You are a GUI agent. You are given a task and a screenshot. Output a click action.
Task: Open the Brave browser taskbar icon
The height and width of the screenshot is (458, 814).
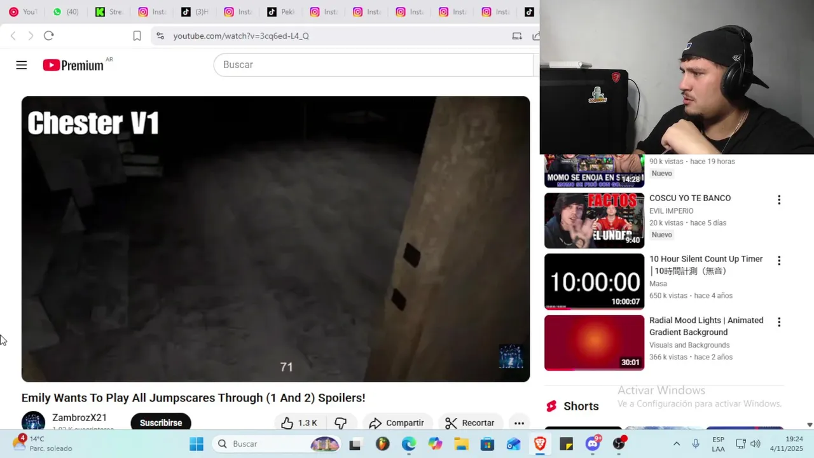click(x=540, y=443)
